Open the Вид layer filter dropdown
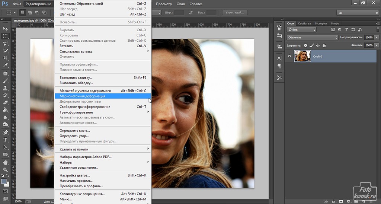 point(301,30)
